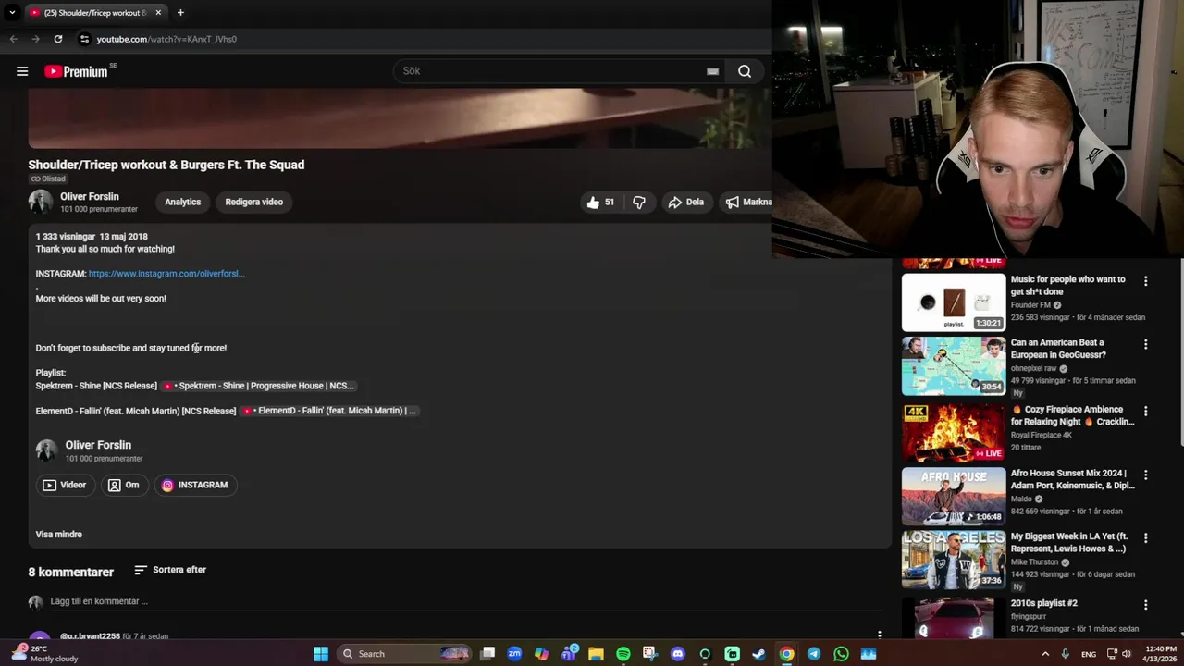The width and height of the screenshot is (1184, 666).
Task: Click the YouTube Premium logo
Action: click(78, 71)
